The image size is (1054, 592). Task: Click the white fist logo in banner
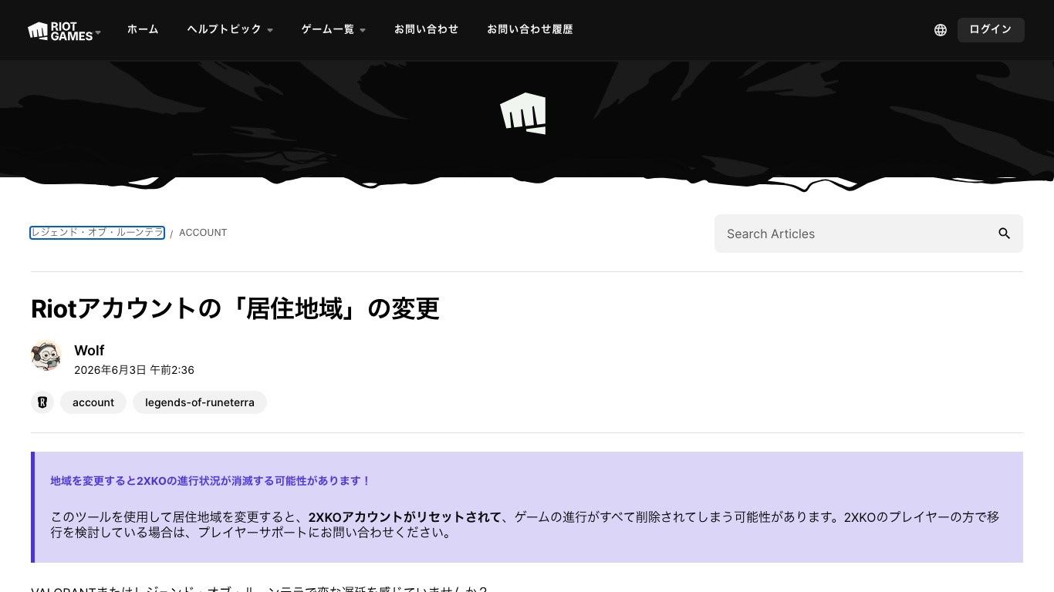coord(523,113)
